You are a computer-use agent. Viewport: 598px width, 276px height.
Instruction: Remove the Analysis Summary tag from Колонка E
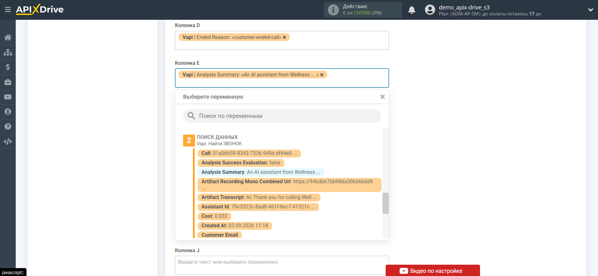(x=322, y=75)
